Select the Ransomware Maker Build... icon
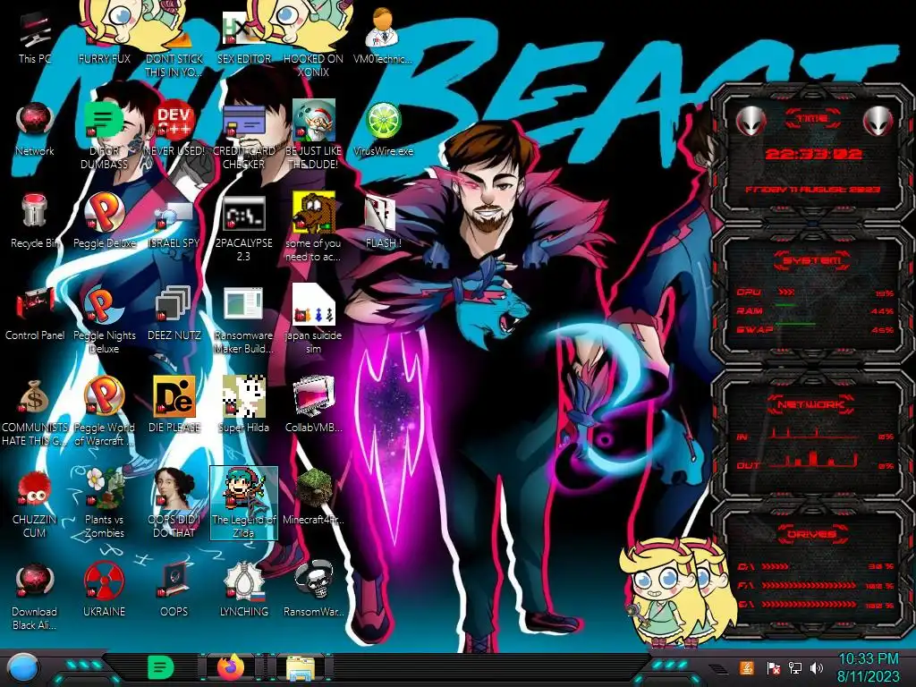This screenshot has width=916, height=687. point(243,320)
